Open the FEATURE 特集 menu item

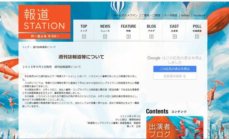coord(128,31)
